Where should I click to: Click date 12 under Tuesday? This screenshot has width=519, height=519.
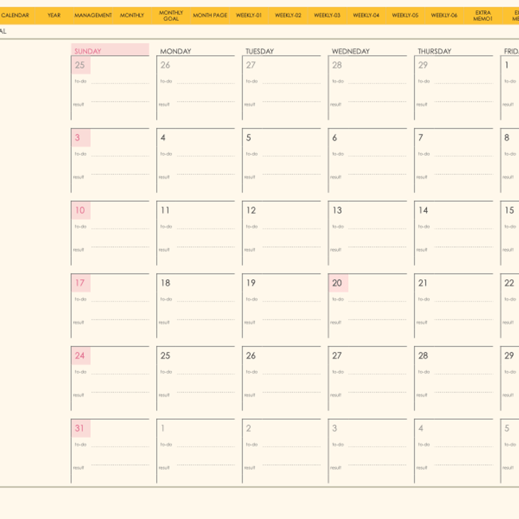click(251, 210)
